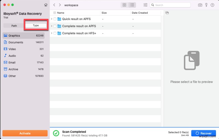Click the Quick result on APFS folder icon

[59, 19]
